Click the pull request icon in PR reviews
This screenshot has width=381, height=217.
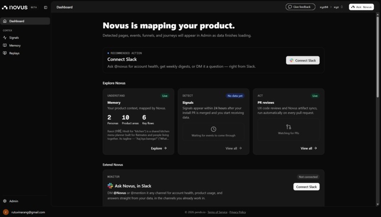pos(288,127)
